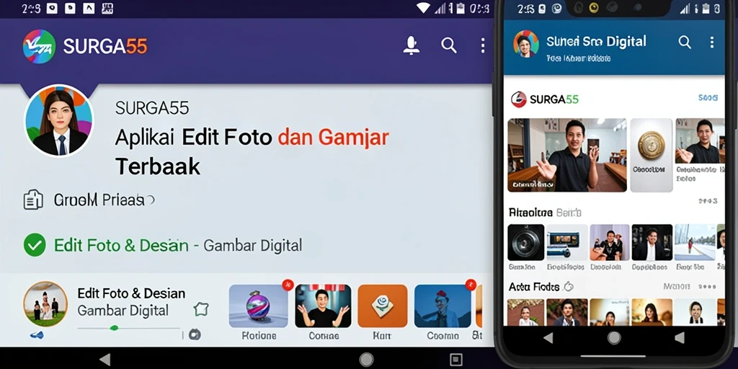The height and width of the screenshot is (369, 738).
Task: Tap the small blue icon below the wedding thumbnail
Action: [x=37, y=335]
